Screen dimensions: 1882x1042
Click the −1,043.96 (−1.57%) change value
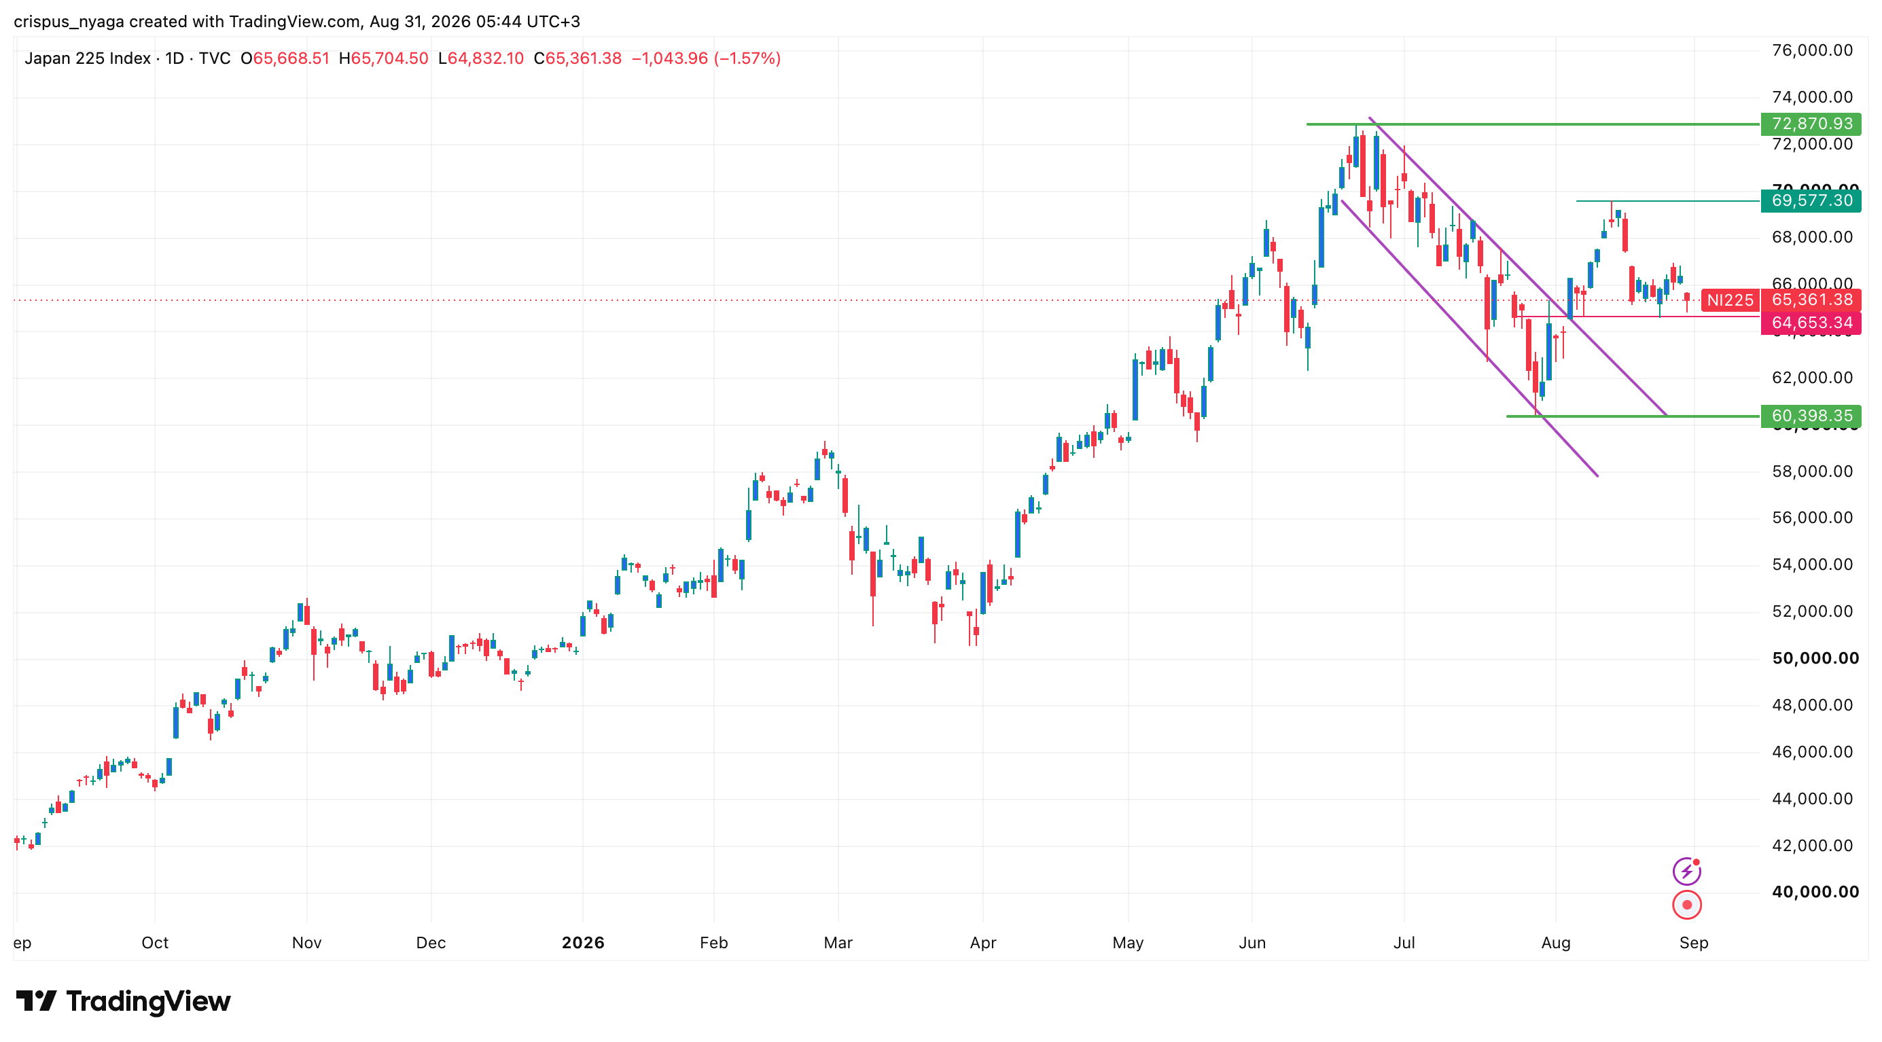(706, 58)
